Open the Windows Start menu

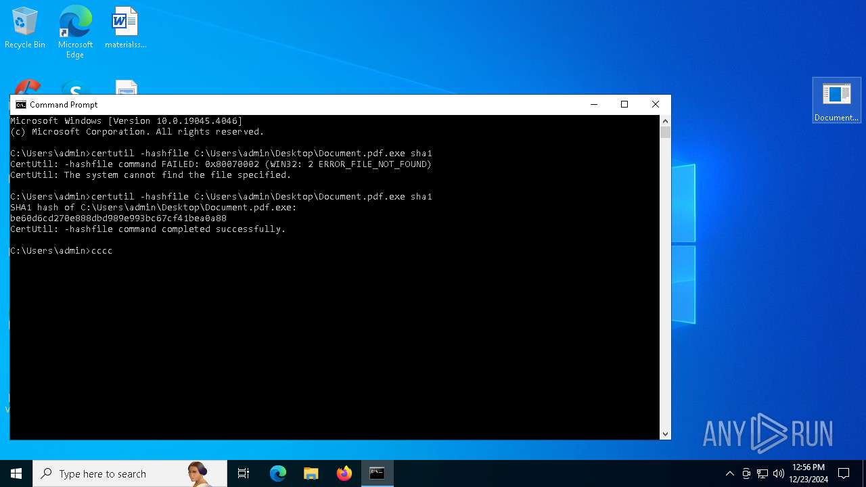tap(16, 473)
